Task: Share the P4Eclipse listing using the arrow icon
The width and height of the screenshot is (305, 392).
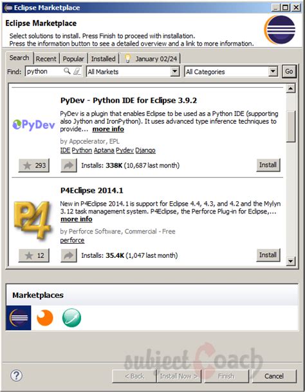Action: point(69,255)
